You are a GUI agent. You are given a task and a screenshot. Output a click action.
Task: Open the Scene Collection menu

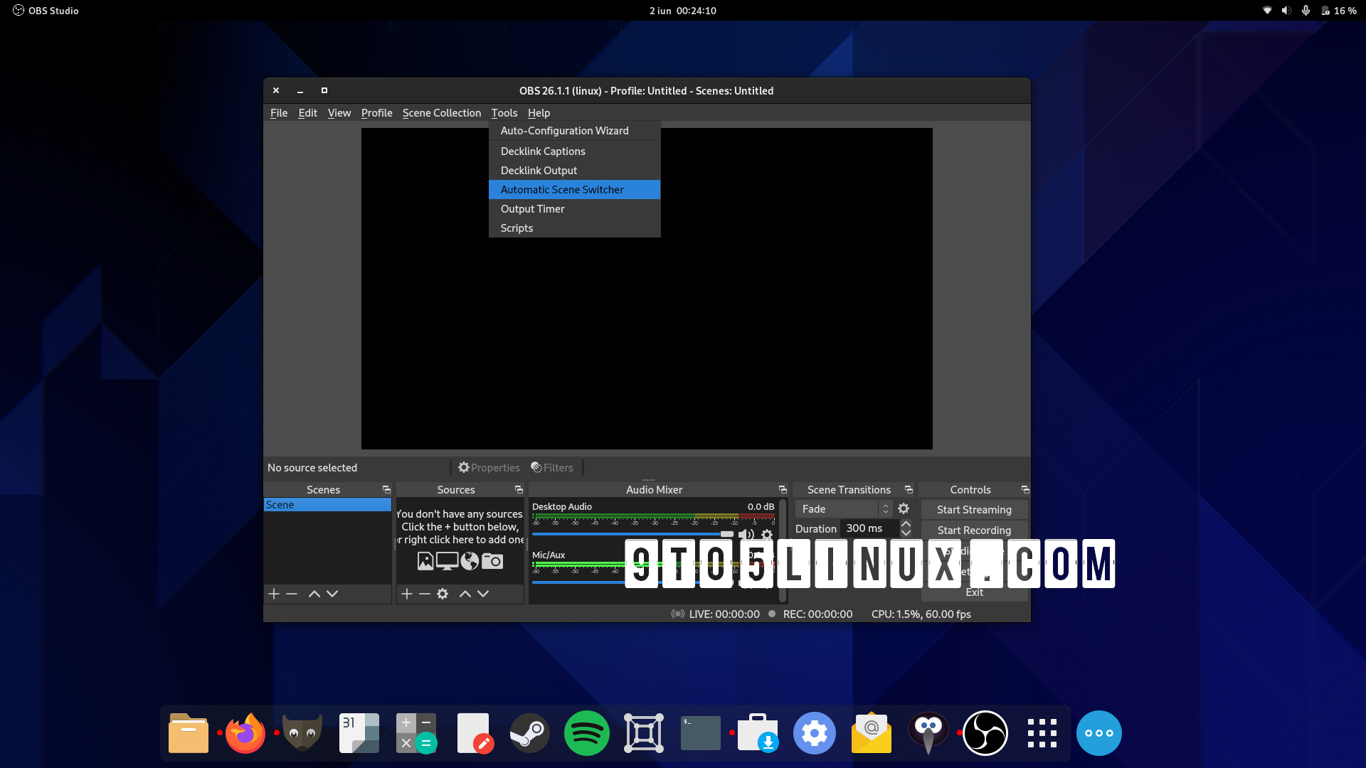[441, 113]
